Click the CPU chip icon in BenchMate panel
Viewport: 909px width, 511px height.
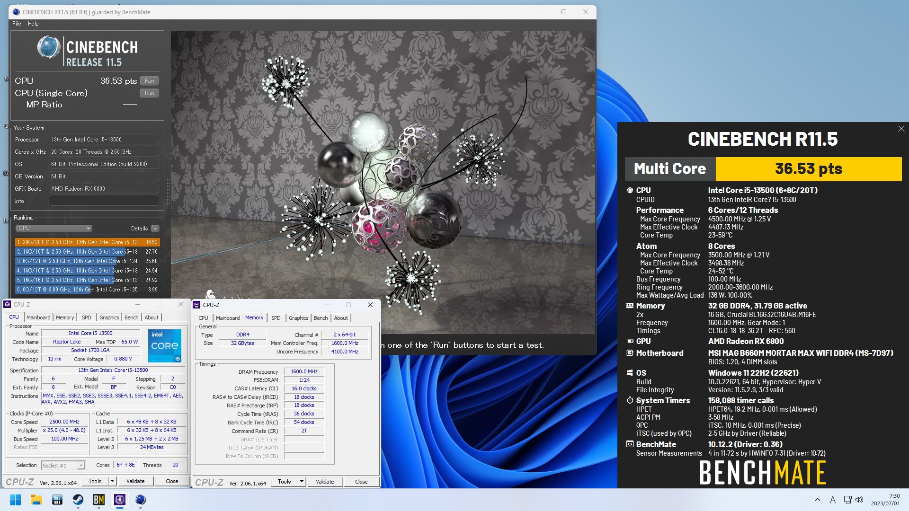630,190
